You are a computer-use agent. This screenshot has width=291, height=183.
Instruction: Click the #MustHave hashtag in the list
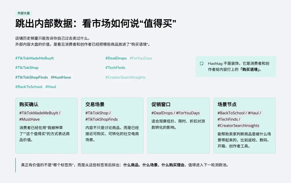61,77
